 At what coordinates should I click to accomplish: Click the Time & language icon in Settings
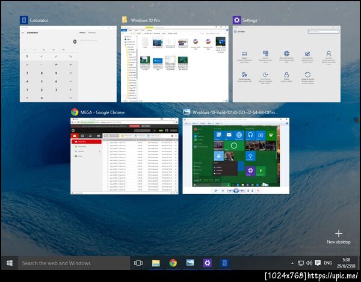pyautogui.click(x=244, y=75)
